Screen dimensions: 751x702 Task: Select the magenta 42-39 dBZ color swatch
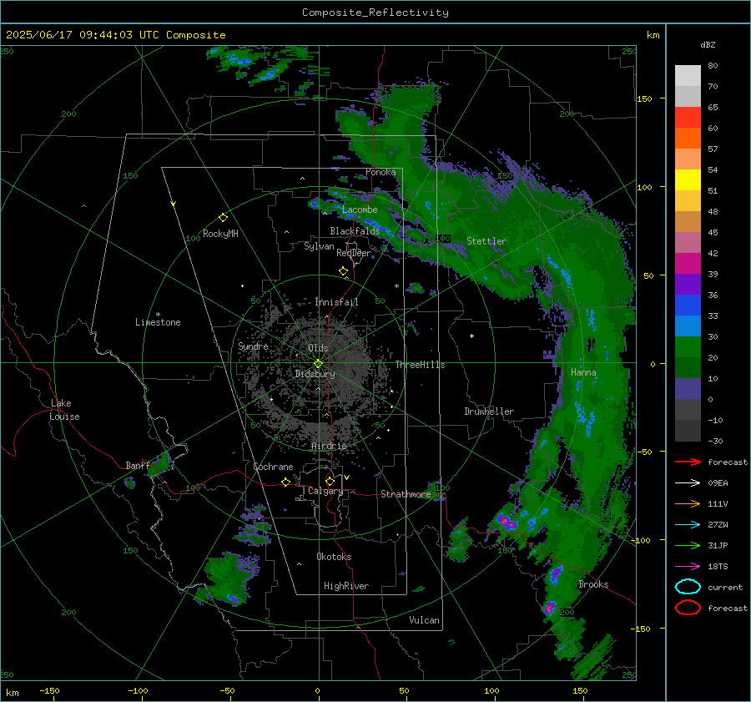tap(688, 264)
